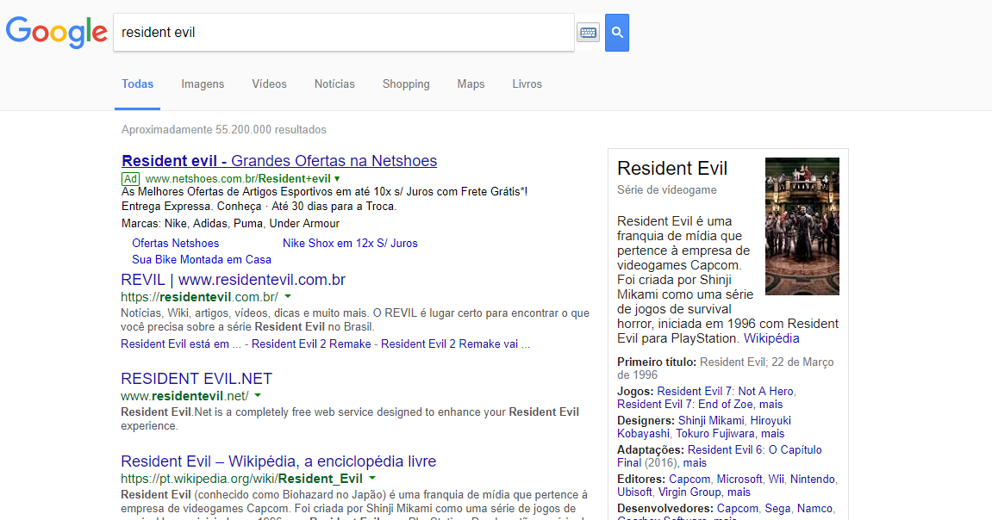The height and width of the screenshot is (520, 992).
Task: Open the Shinji Mikami designer link
Action: (x=711, y=420)
